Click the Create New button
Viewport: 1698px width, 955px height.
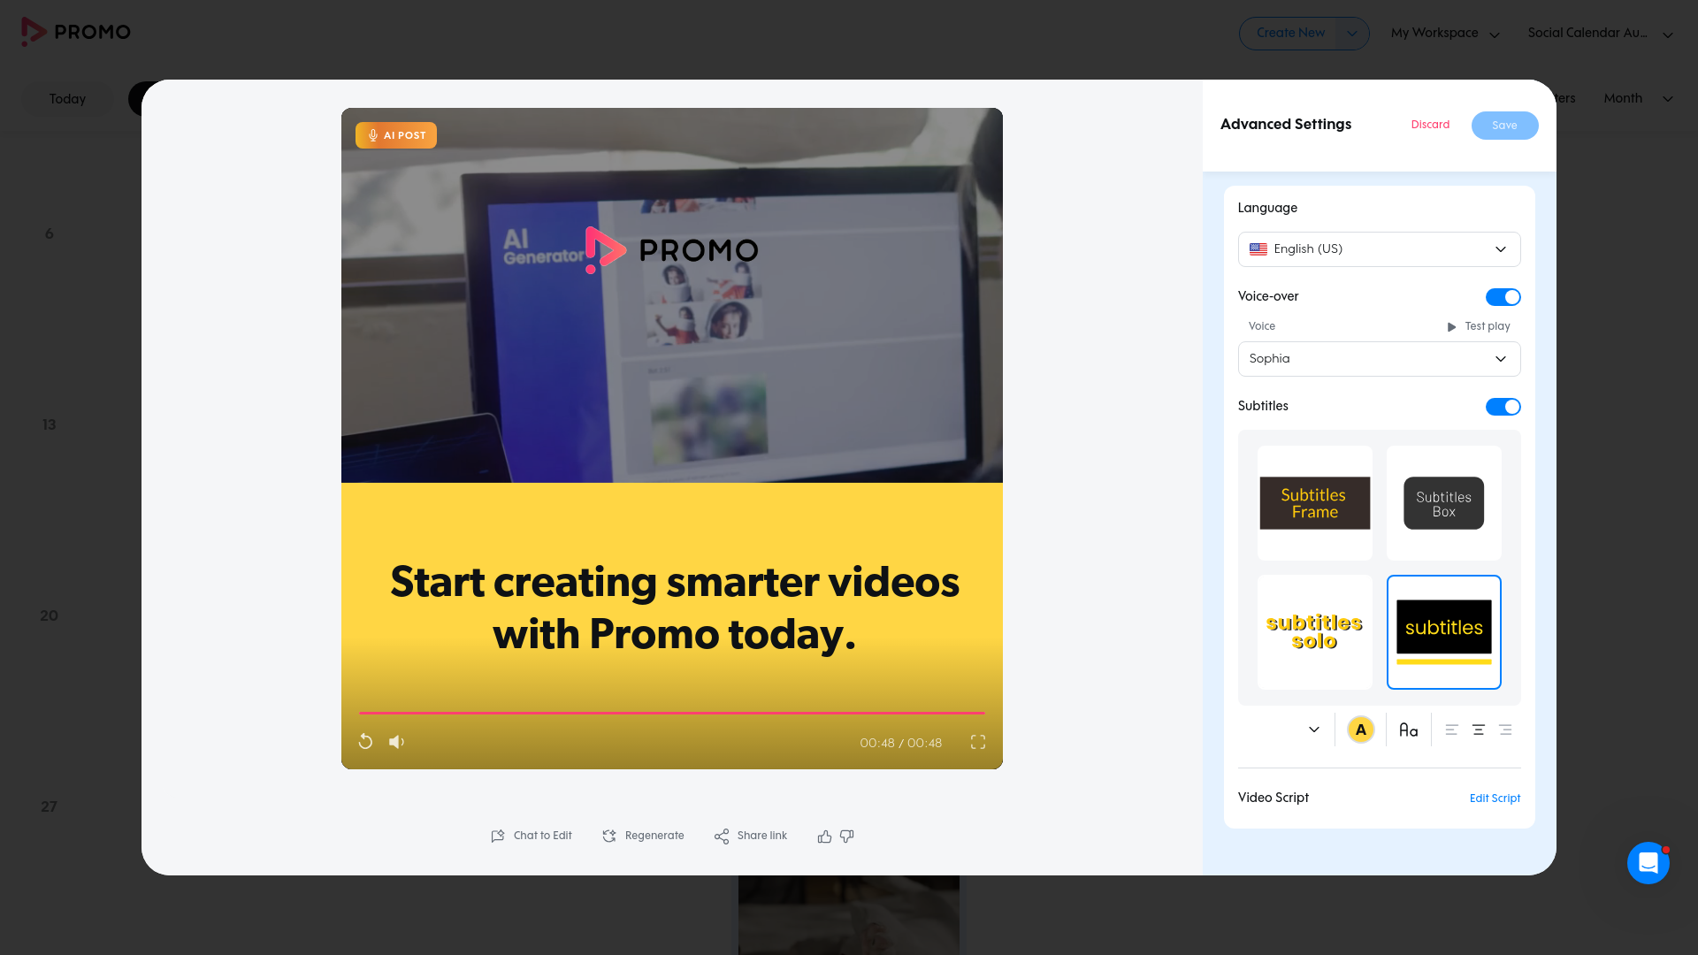[1290, 34]
